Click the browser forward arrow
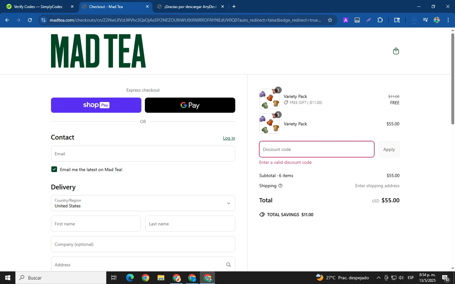 [x=19, y=20]
